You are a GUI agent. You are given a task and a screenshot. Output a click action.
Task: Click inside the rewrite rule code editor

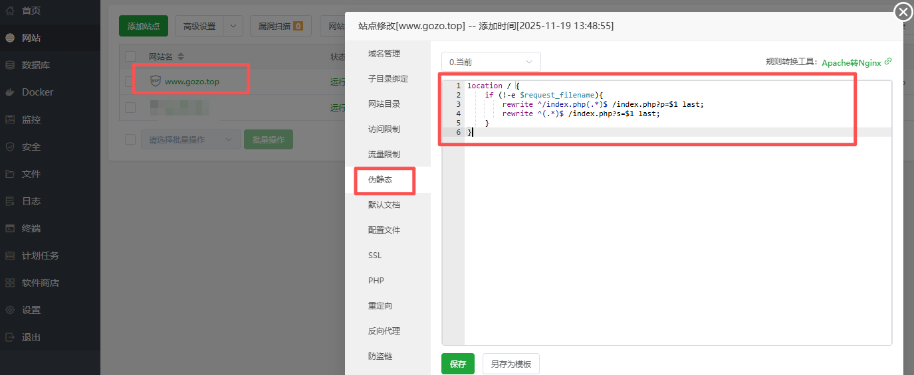[x=665, y=232]
